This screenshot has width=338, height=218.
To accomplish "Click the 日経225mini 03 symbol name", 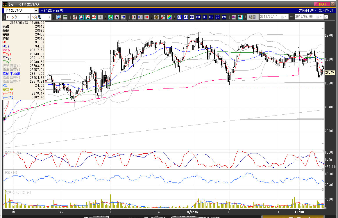I will click(x=52, y=10).
